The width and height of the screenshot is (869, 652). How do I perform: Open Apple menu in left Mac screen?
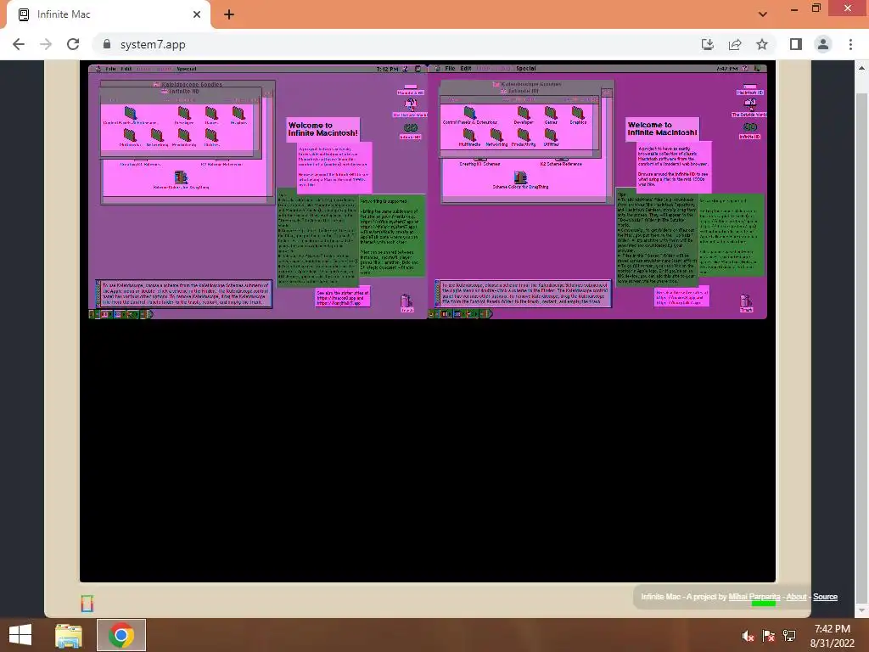(x=98, y=69)
